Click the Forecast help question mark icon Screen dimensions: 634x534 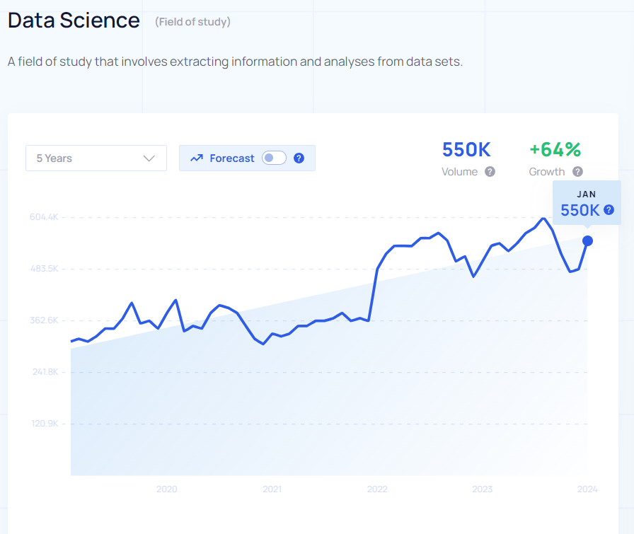click(x=299, y=158)
